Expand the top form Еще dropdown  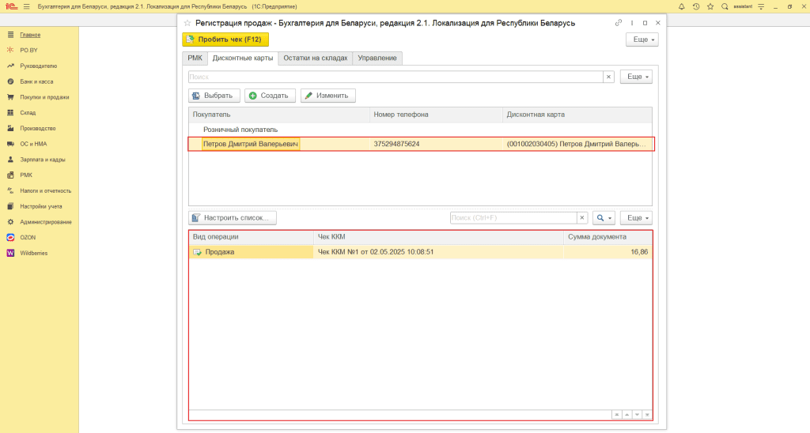(x=642, y=40)
